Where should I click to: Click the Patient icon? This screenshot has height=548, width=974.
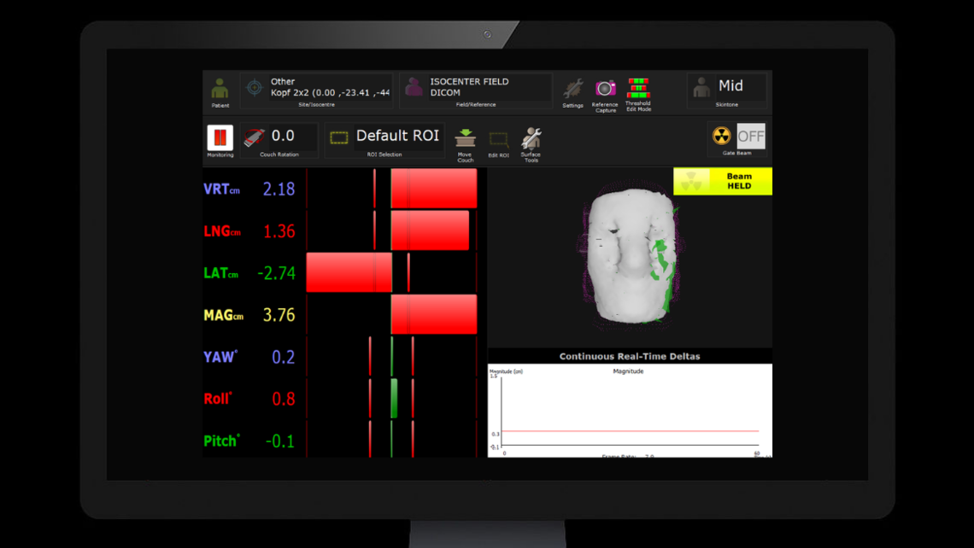click(x=220, y=90)
